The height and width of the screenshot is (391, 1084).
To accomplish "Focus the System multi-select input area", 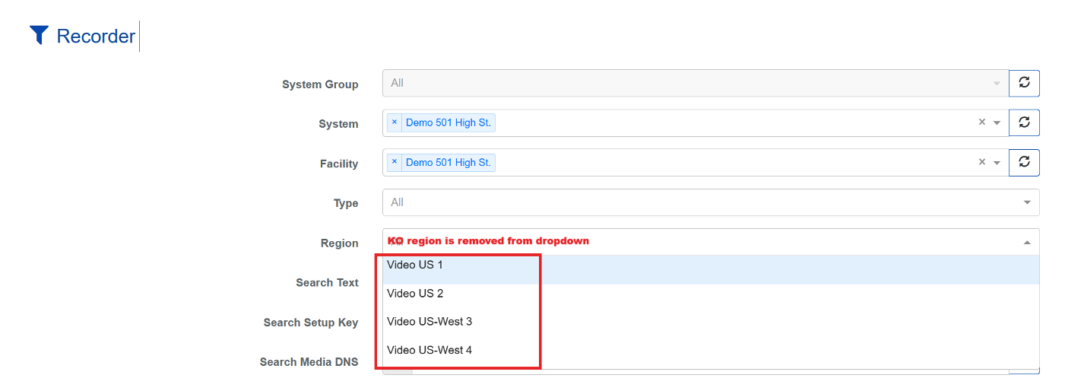I will click(x=730, y=122).
